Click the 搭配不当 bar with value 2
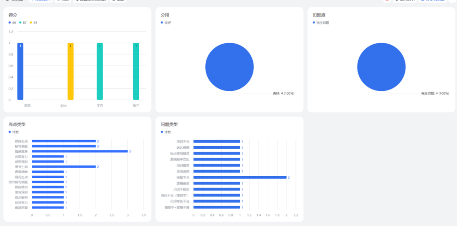The image size is (457, 226). (x=240, y=177)
